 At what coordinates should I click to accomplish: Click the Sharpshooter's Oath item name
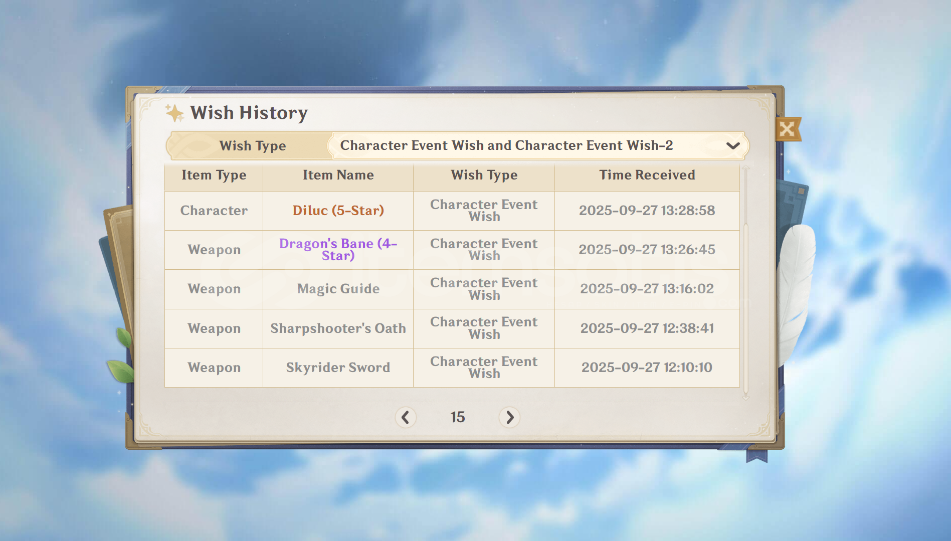338,328
